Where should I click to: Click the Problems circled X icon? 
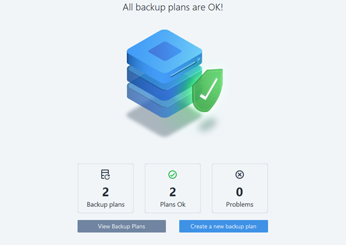pos(239,175)
